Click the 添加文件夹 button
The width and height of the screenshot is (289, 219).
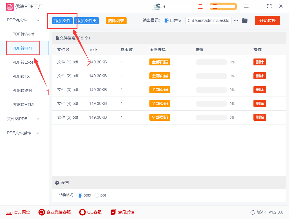(x=86, y=21)
